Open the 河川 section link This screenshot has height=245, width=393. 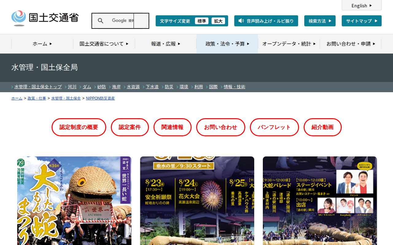click(x=72, y=87)
